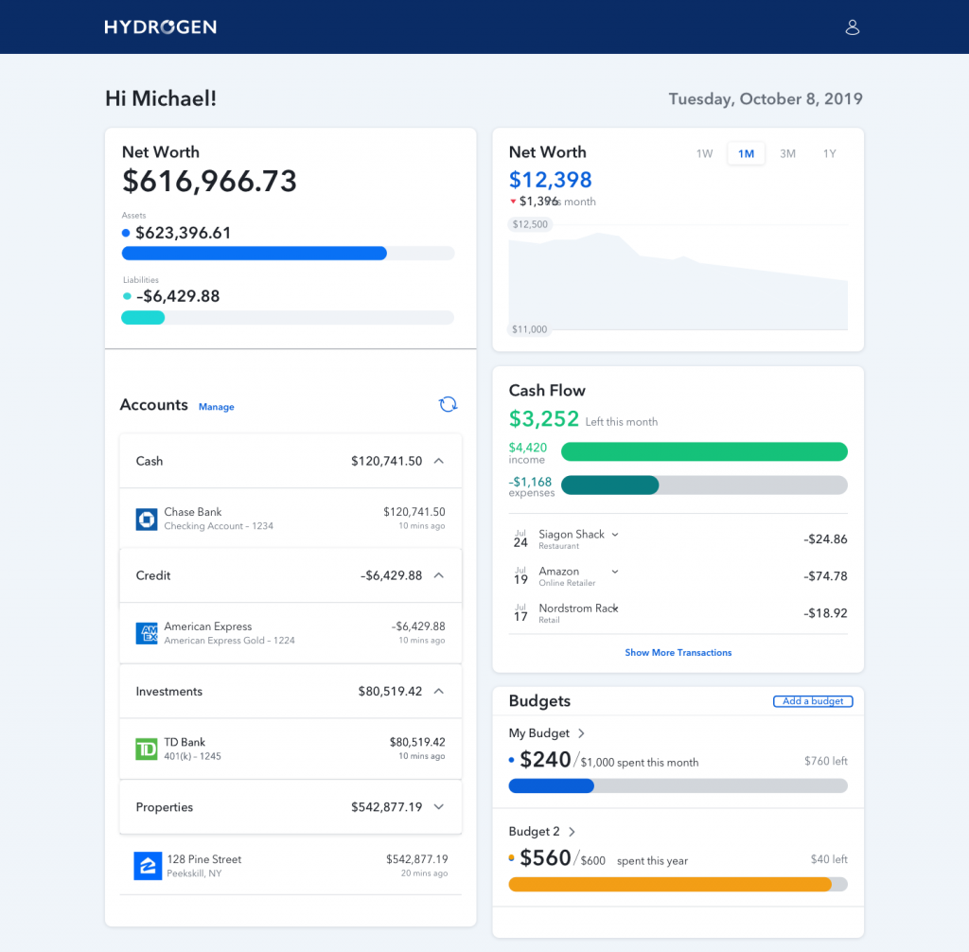The image size is (969, 952).
Task: Click the My Budget blue progress bar
Action: click(552, 785)
